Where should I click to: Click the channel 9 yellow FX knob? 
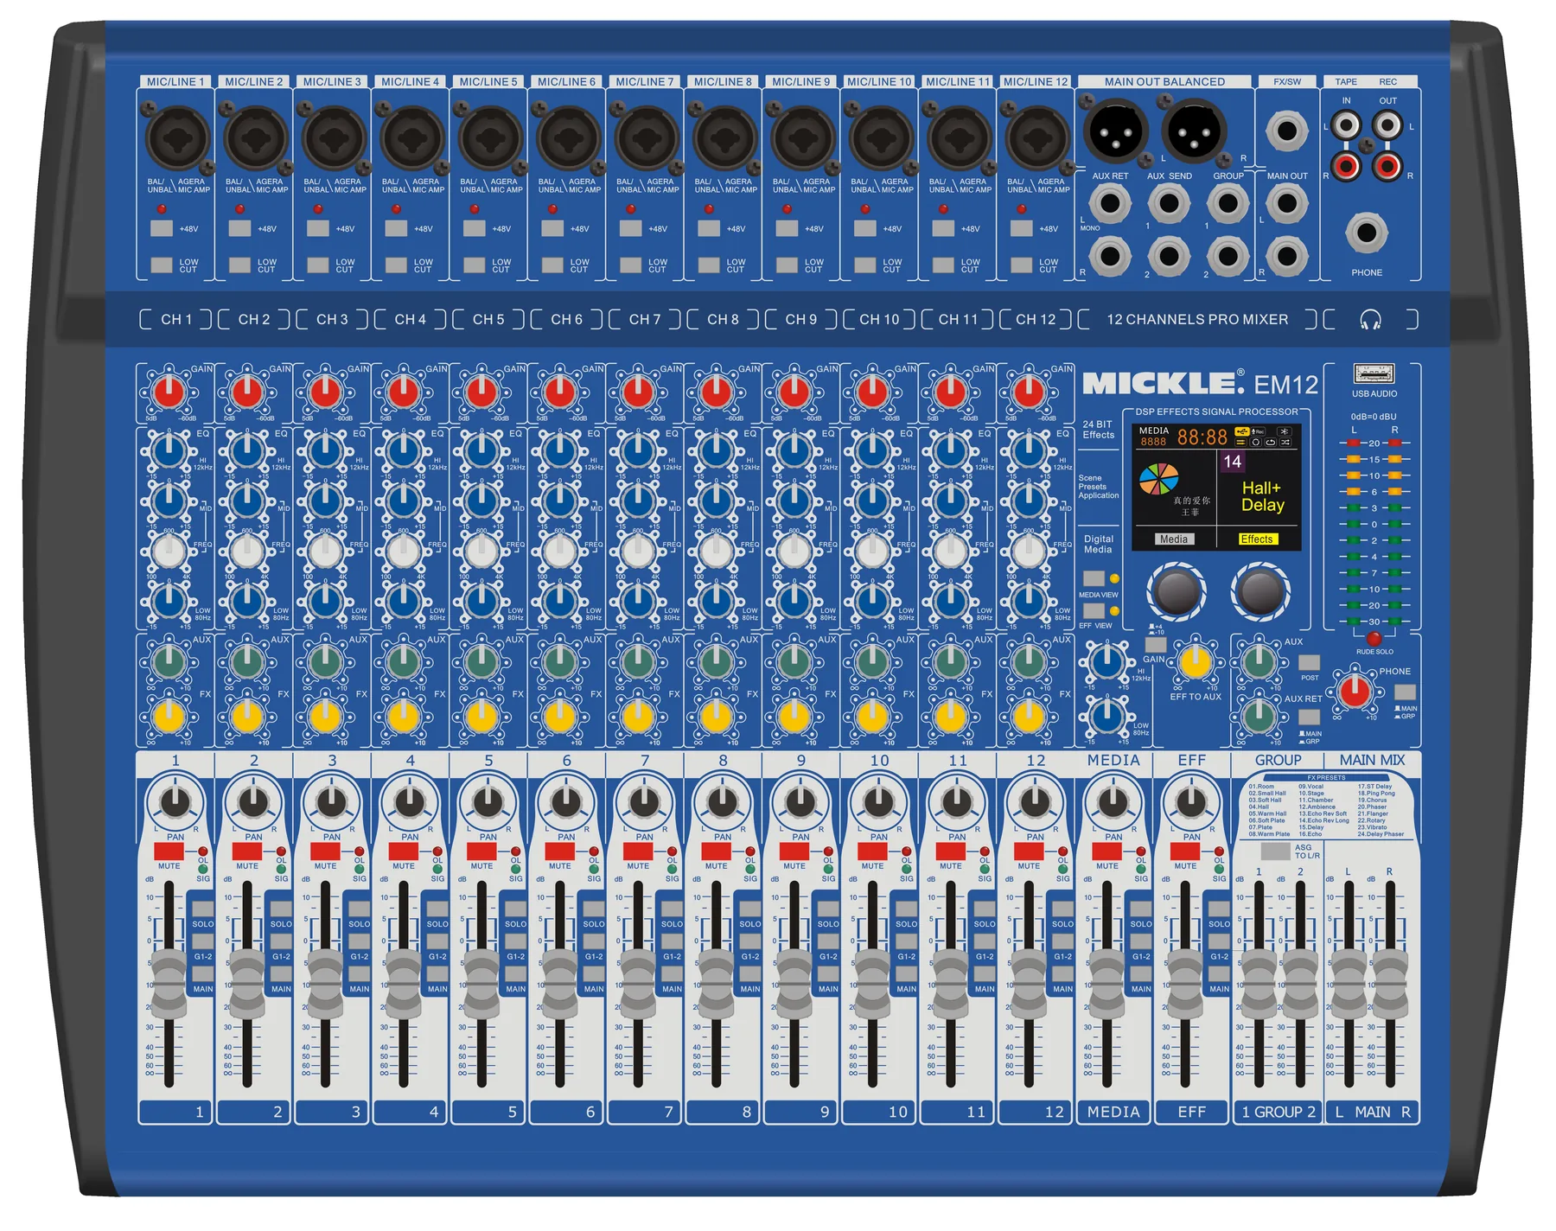794,717
